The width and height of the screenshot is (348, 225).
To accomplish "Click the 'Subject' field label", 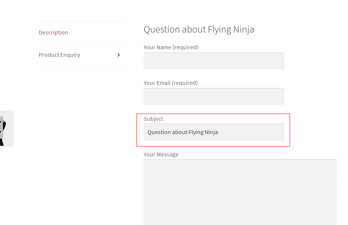I will [153, 119].
